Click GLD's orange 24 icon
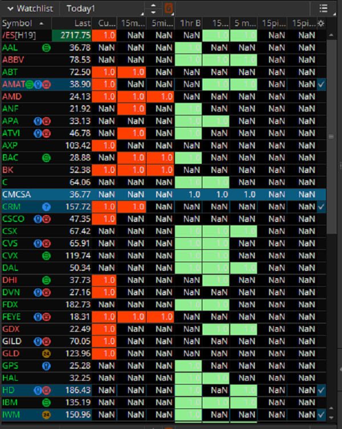342x429 pixels. 46,354
